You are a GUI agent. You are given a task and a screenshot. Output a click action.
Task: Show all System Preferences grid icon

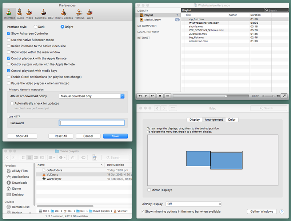tap(173, 108)
